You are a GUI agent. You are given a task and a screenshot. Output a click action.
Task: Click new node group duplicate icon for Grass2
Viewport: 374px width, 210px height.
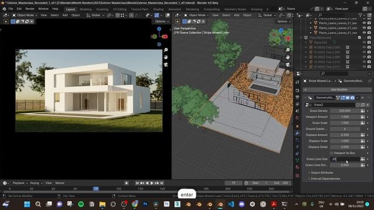pyautogui.click(x=363, y=105)
